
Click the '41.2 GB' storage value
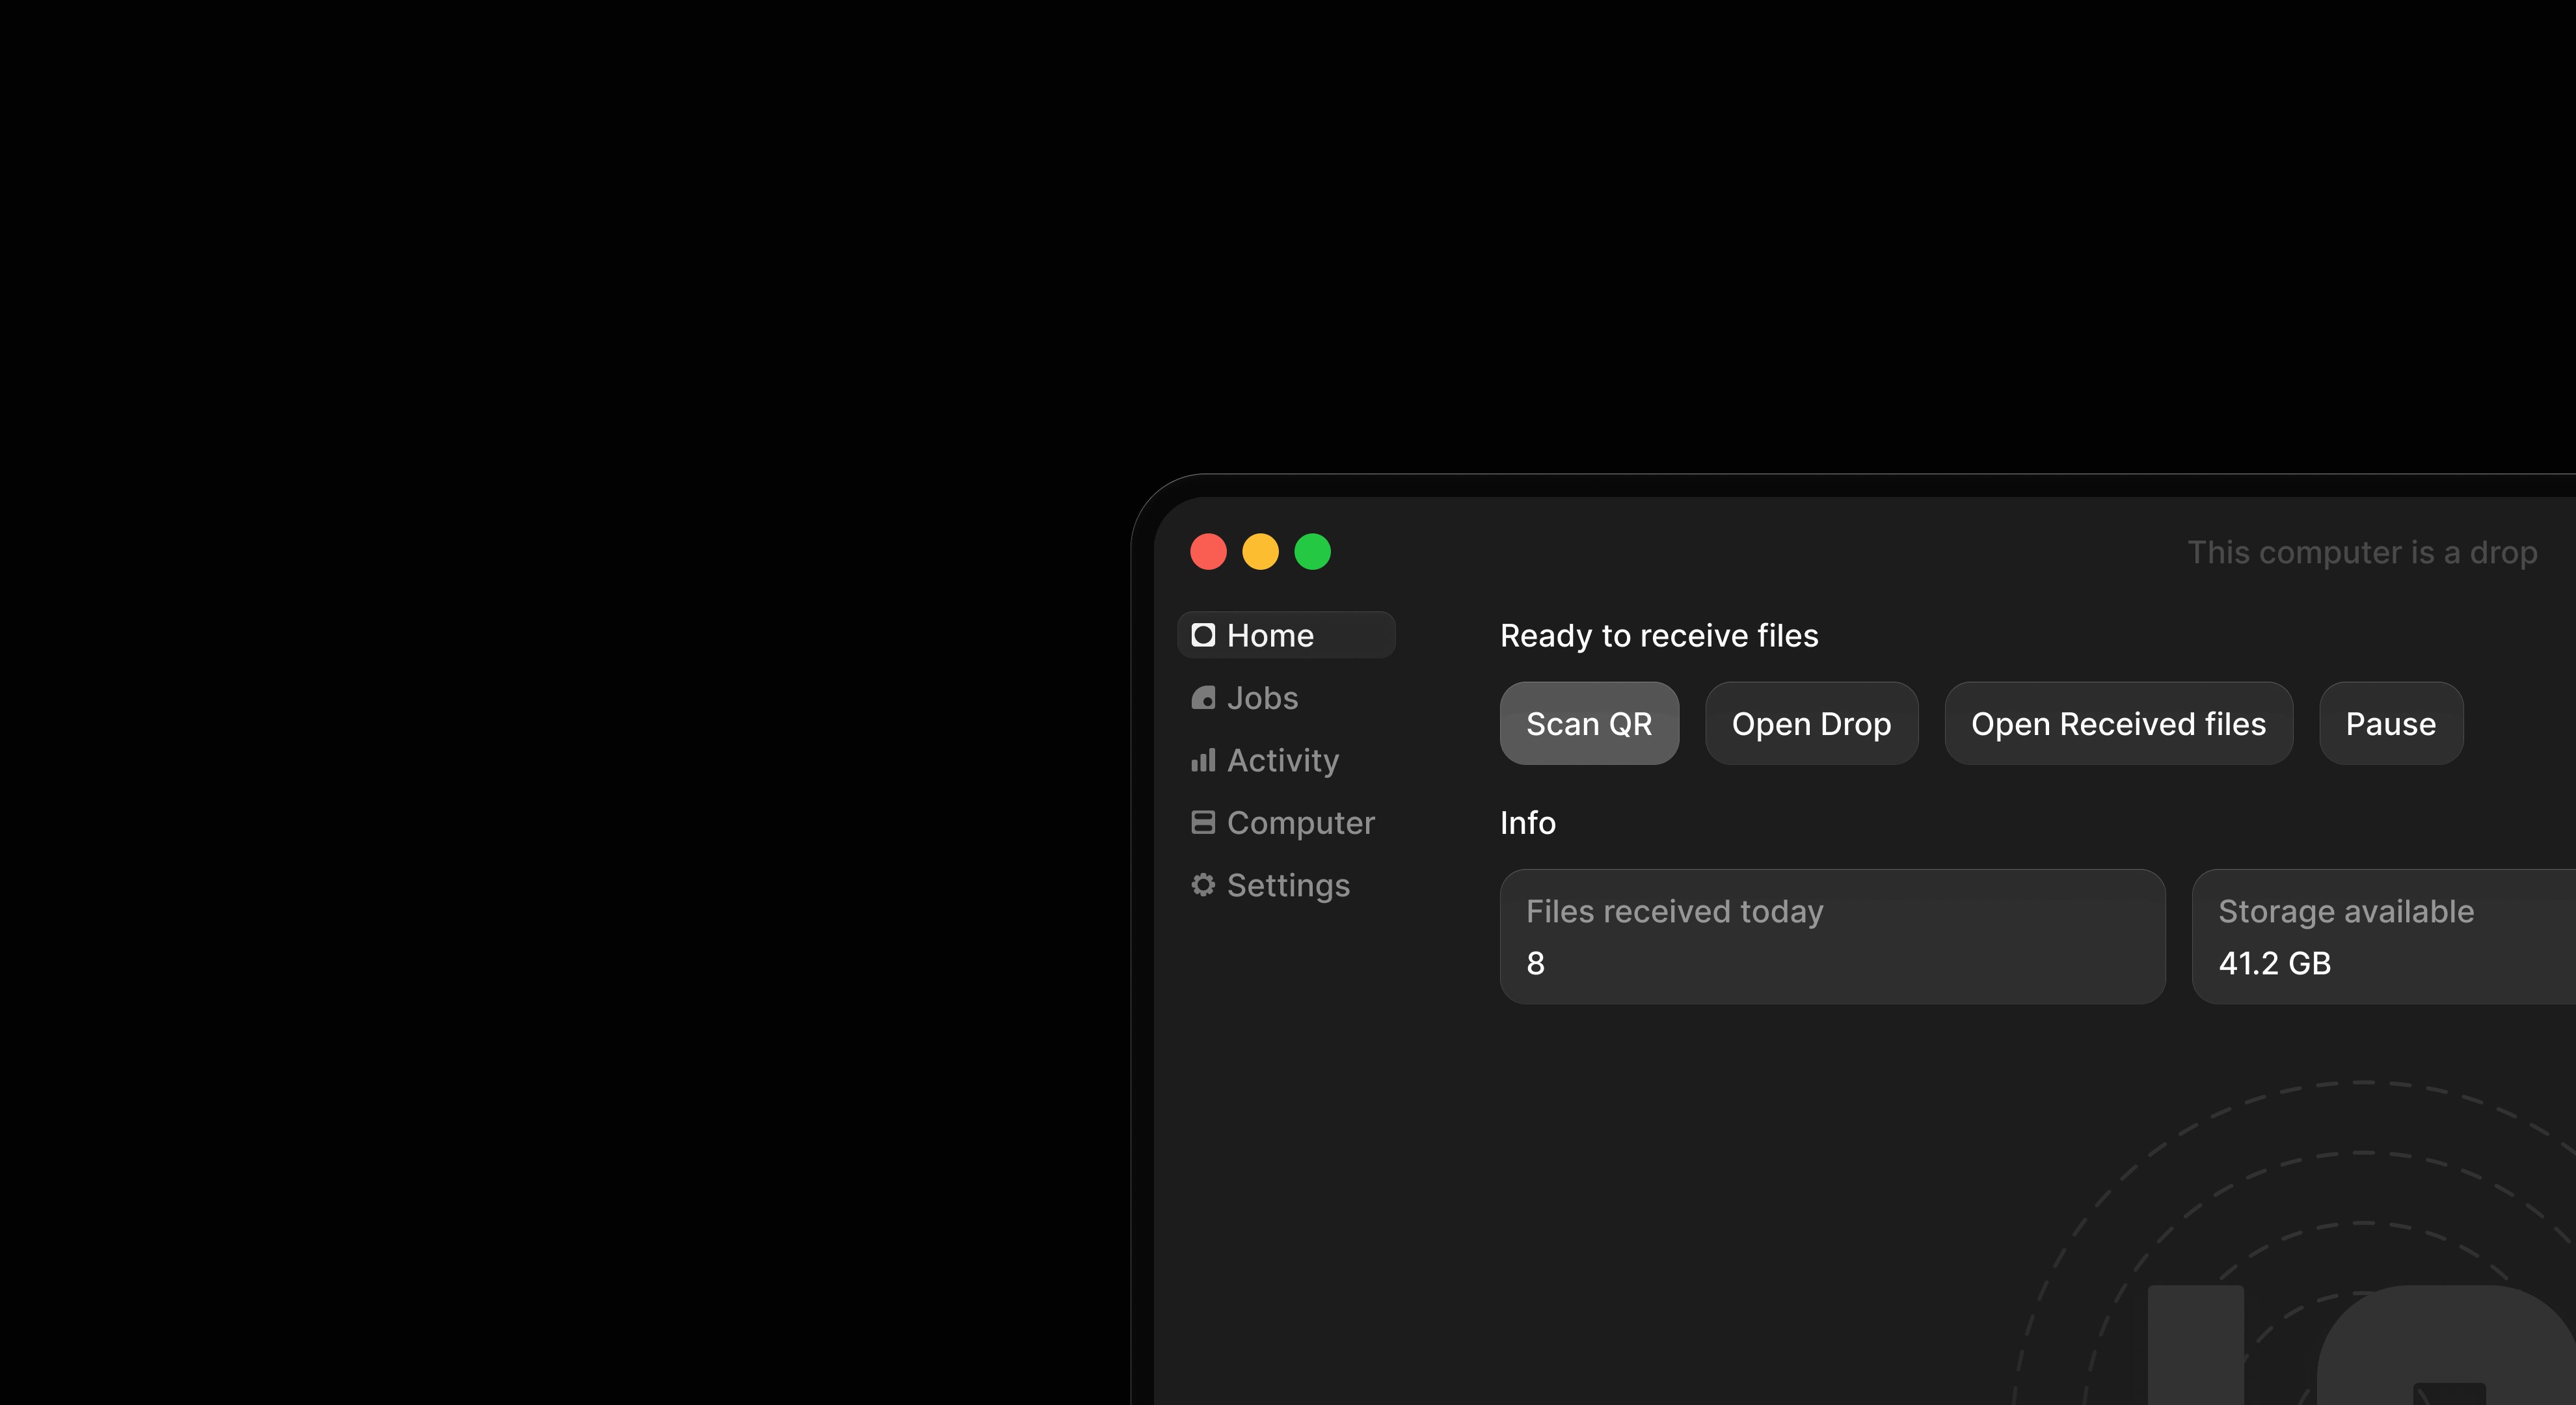pos(2274,963)
